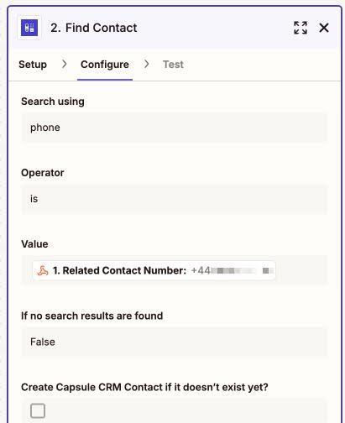Switch to the Setup tab
Image resolution: width=345 pixels, height=423 pixels.
33,65
